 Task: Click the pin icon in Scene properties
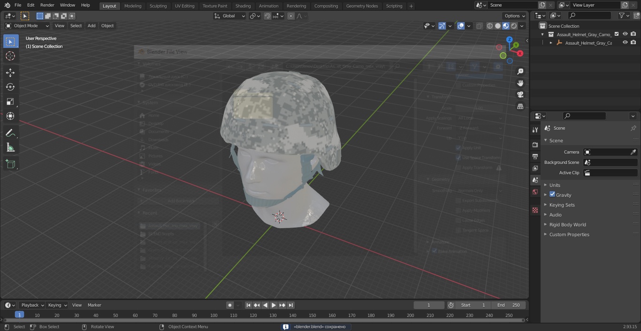(633, 128)
